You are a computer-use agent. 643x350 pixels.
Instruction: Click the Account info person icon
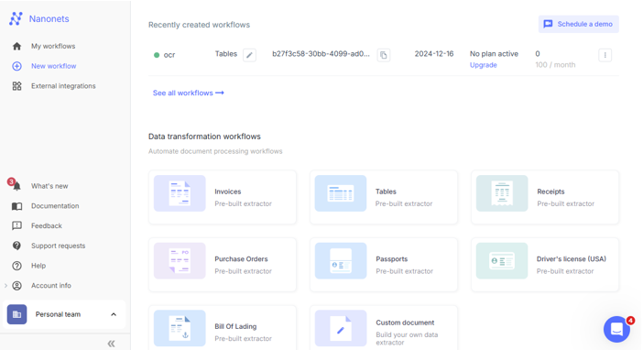click(x=16, y=286)
